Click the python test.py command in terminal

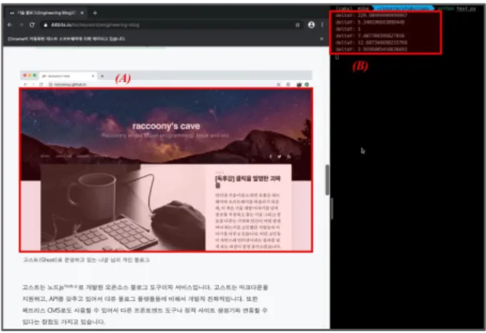pyautogui.click(x=456, y=9)
